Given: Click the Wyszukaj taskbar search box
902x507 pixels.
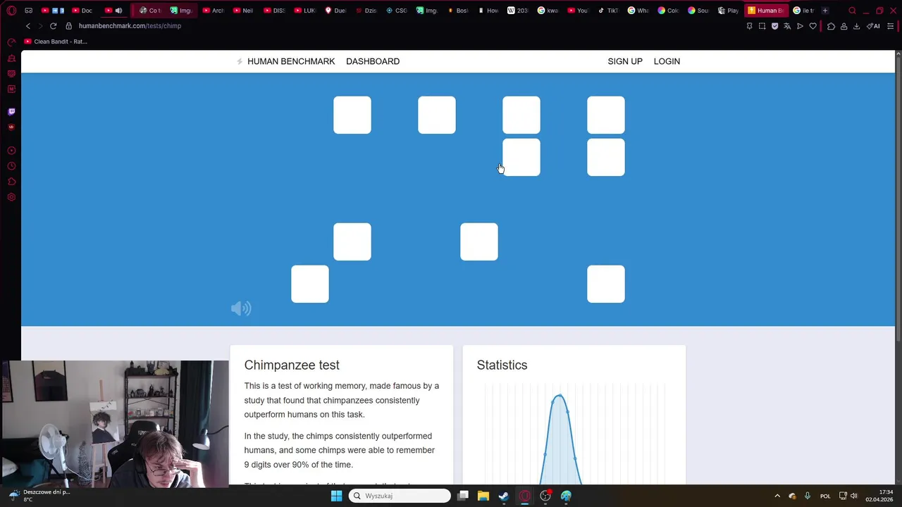Looking at the screenshot, I should 400,496.
